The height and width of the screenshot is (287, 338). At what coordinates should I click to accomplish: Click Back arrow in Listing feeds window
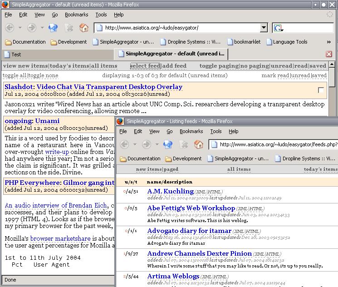pos(124,144)
